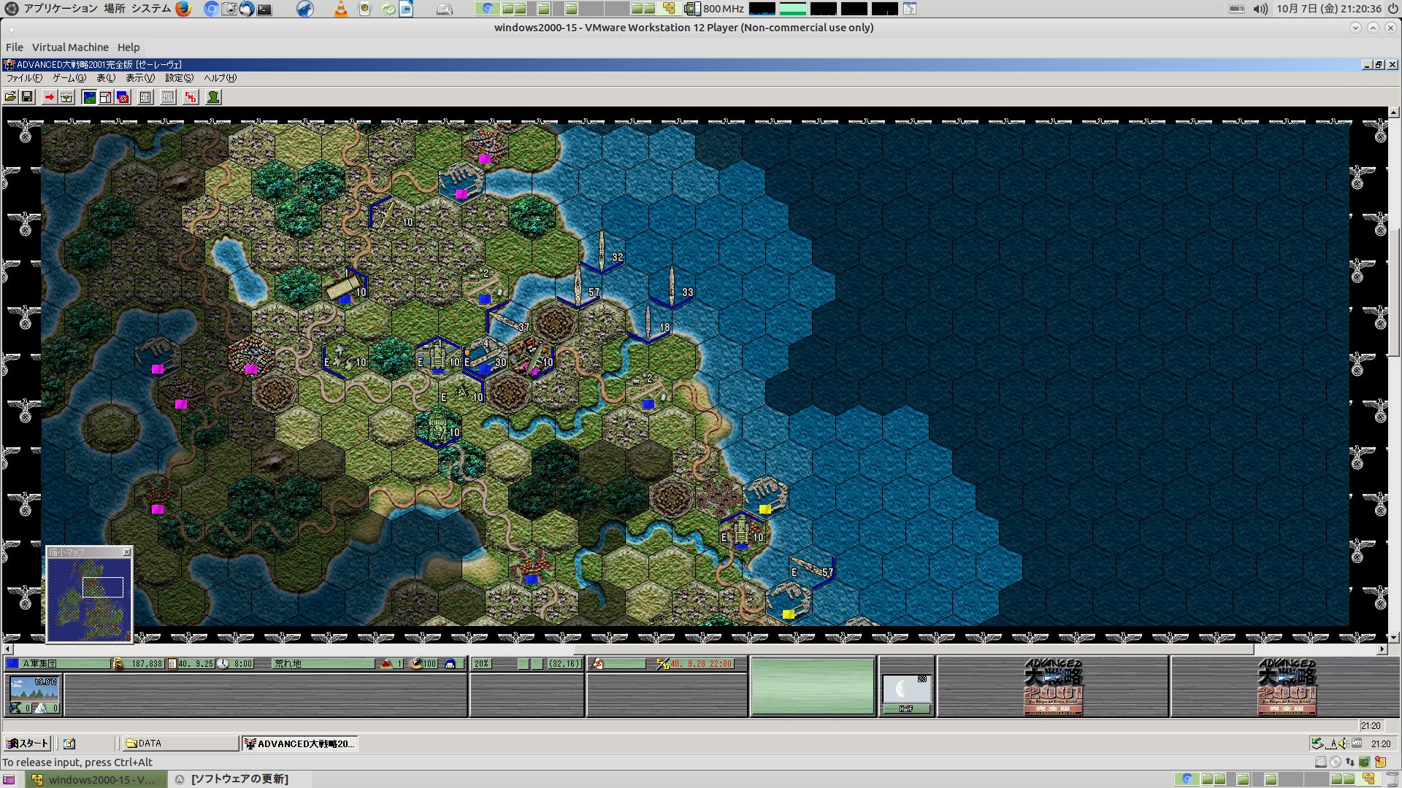Launch VLC media player from top panel
Viewport: 1402px width, 788px height.
tap(340, 9)
